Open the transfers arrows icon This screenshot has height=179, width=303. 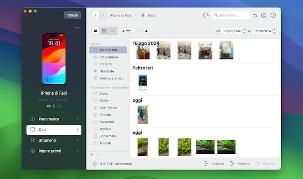255,15
